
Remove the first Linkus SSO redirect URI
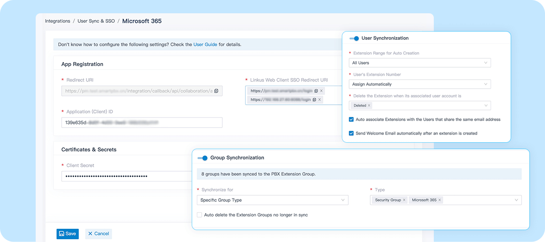click(322, 91)
